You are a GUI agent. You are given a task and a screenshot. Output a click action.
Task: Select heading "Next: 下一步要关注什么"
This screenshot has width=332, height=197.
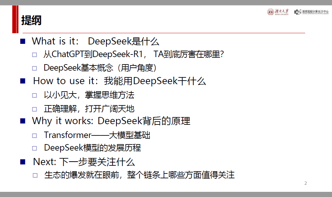click(84, 162)
